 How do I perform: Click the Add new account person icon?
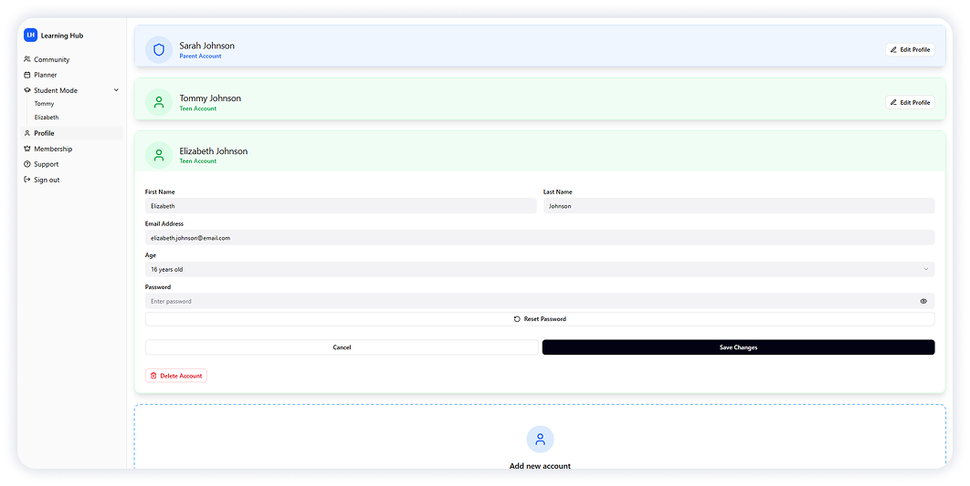tap(540, 439)
